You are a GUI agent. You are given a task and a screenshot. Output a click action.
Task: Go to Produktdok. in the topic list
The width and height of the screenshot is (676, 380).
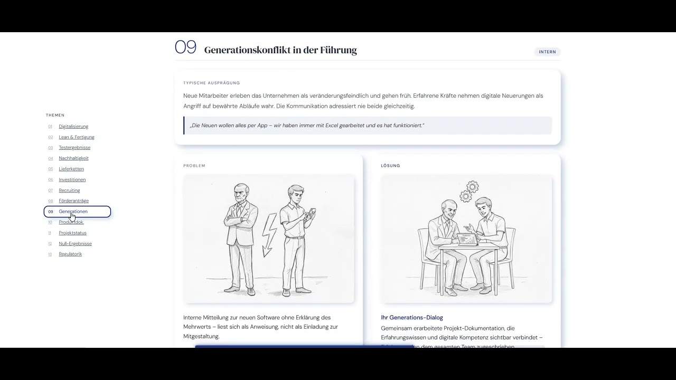point(71,222)
